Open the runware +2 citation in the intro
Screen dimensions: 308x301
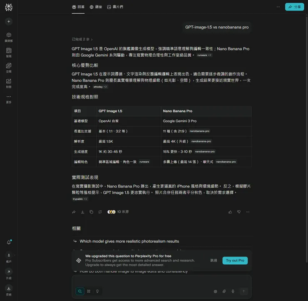click(x=204, y=55)
